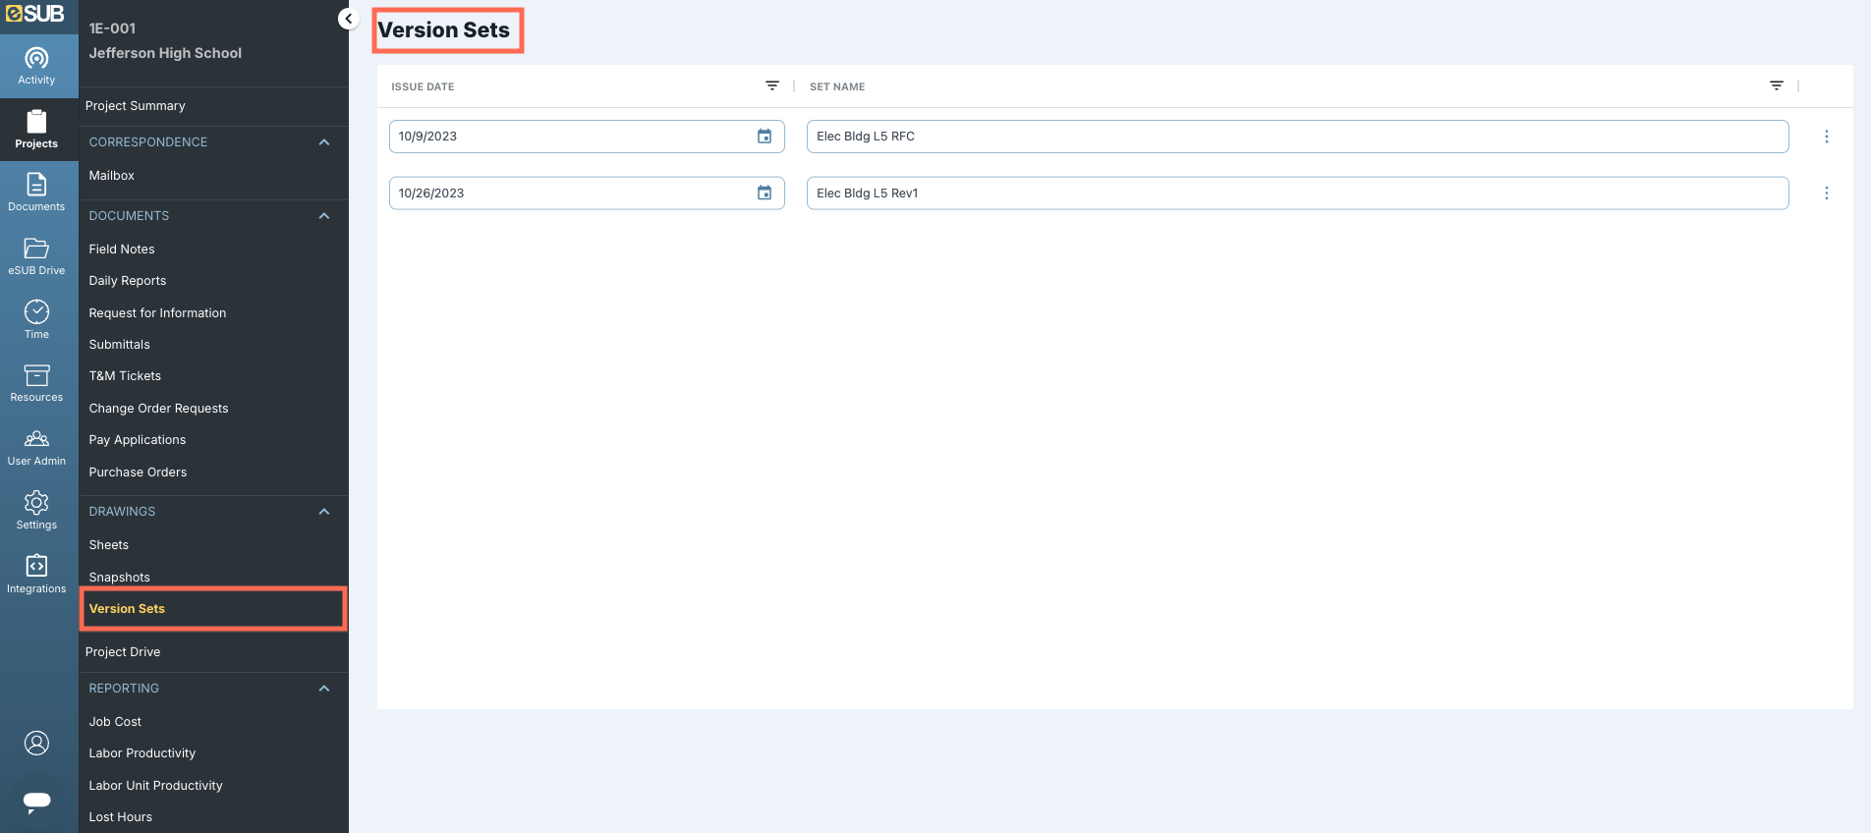Open Labor Productivity report
This screenshot has height=833, width=1871.
pos(142,753)
